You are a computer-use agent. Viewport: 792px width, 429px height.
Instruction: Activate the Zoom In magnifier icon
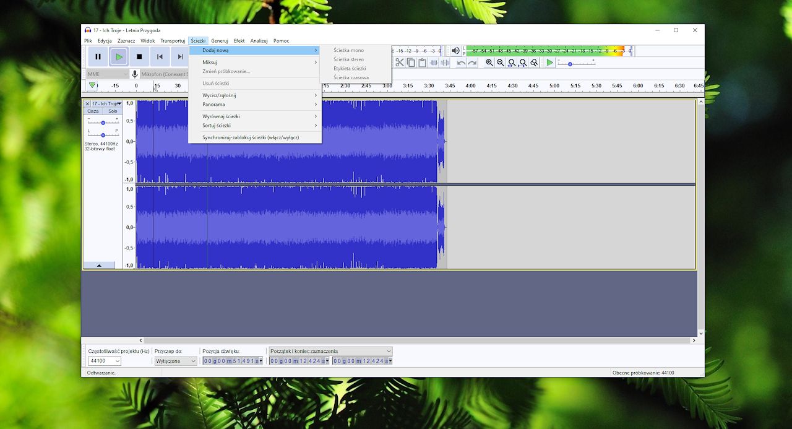pos(489,63)
